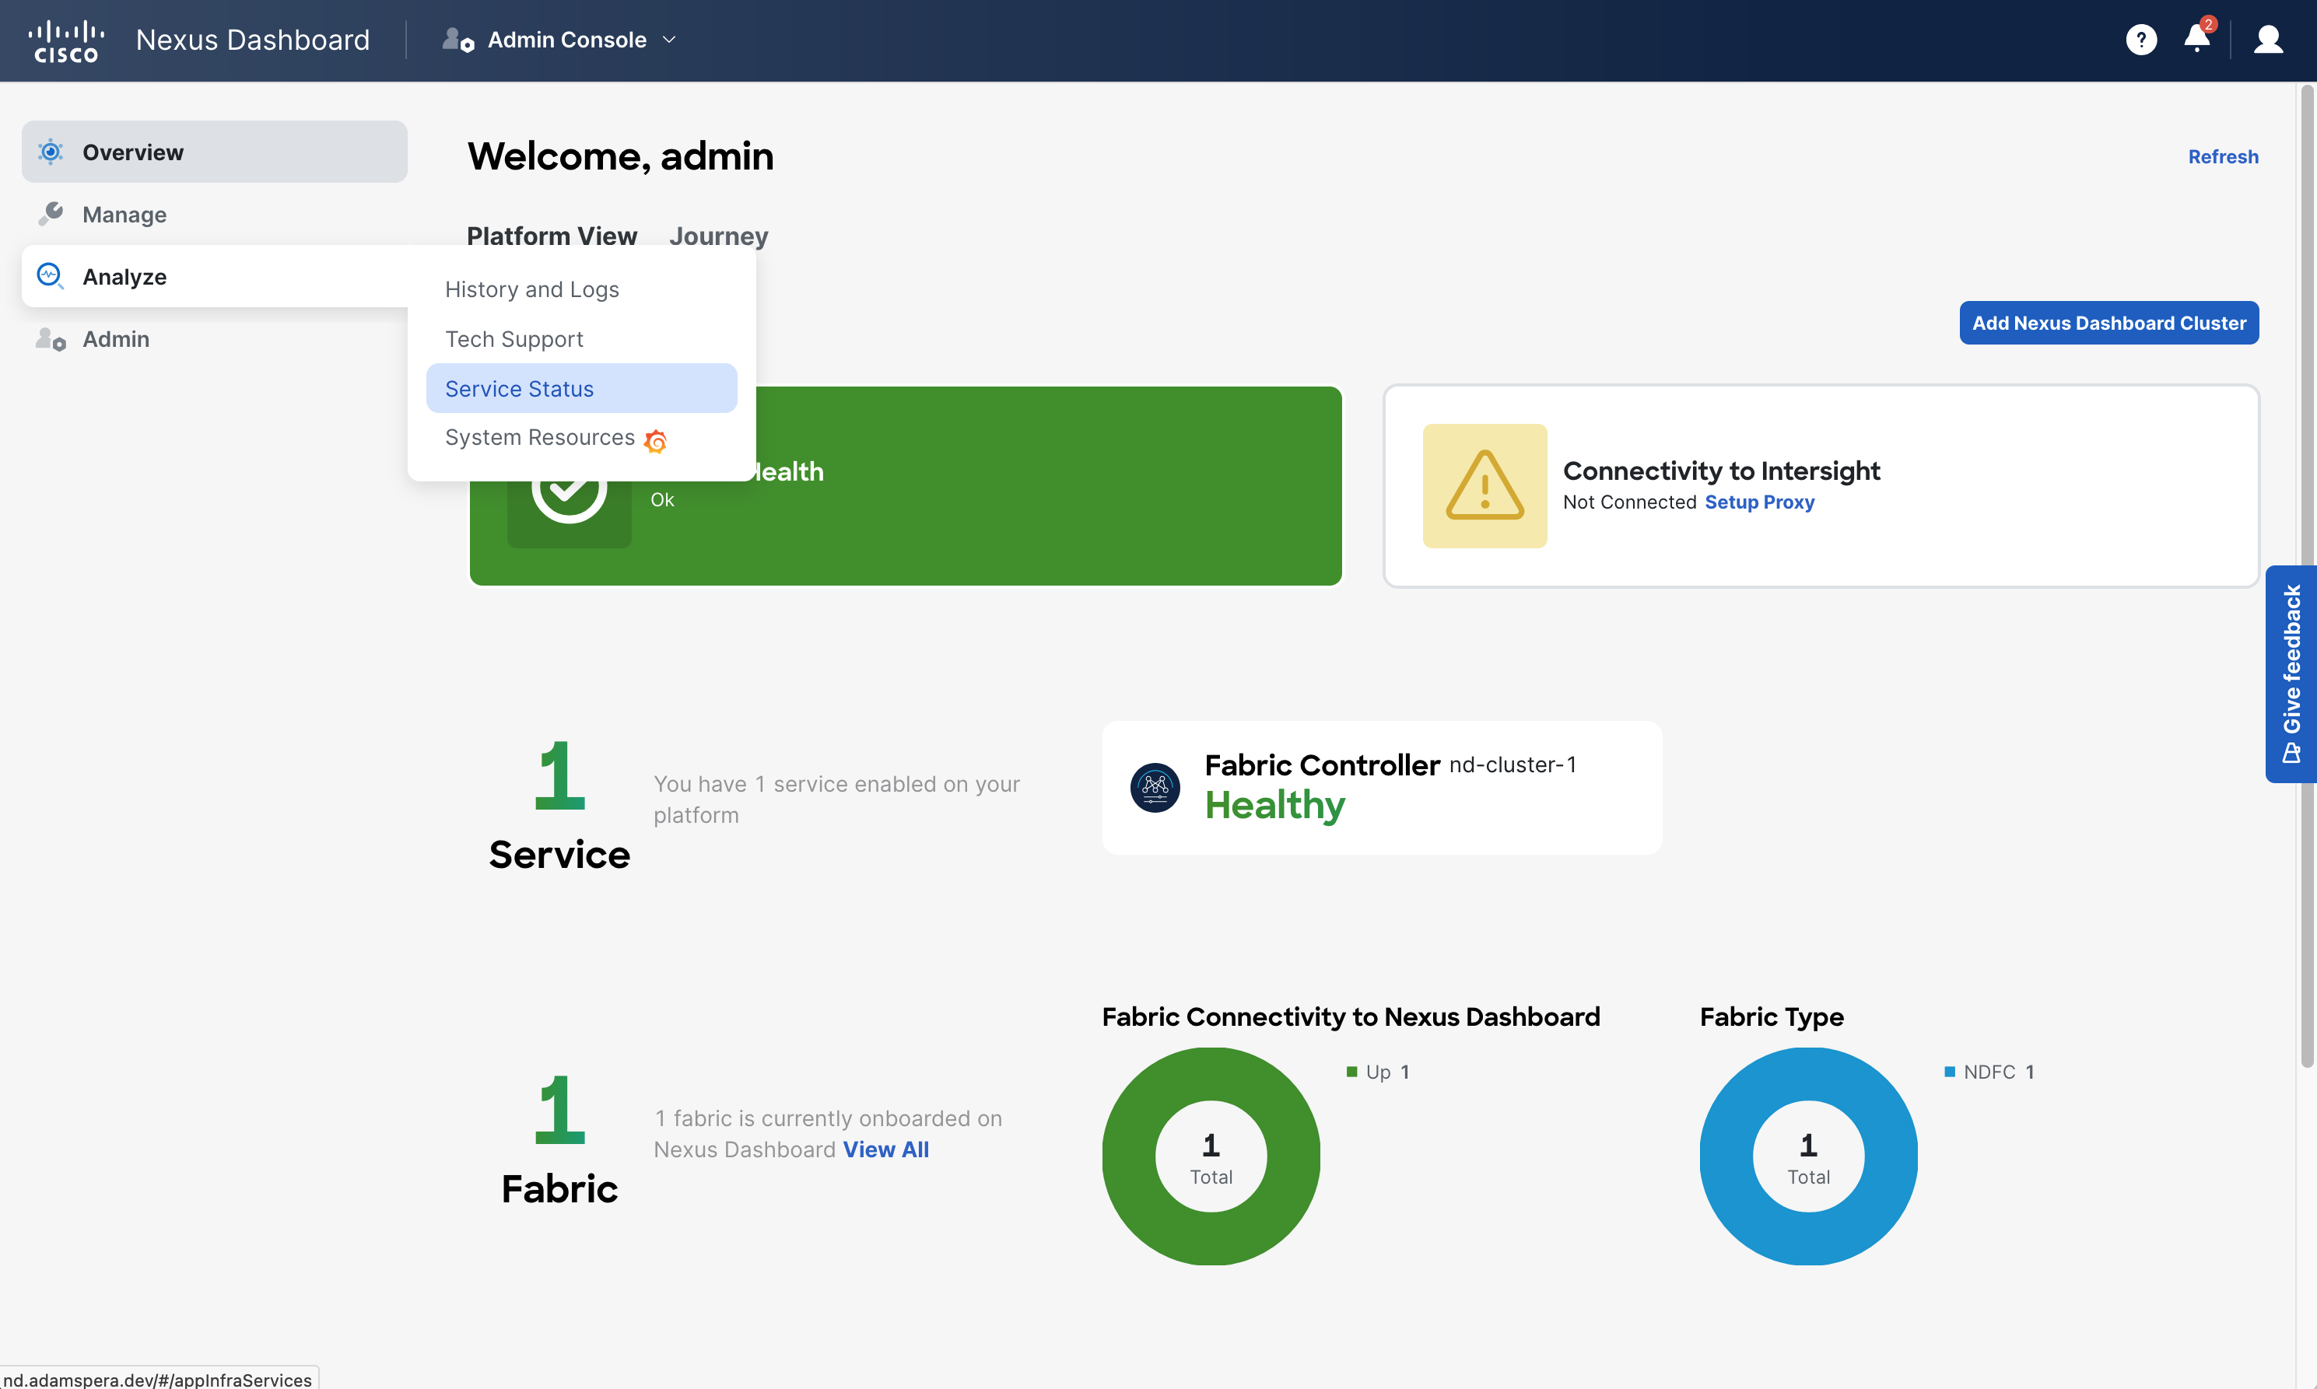2317x1389 pixels.
Task: Click the Nexus Dashboard title
Action: coord(253,40)
